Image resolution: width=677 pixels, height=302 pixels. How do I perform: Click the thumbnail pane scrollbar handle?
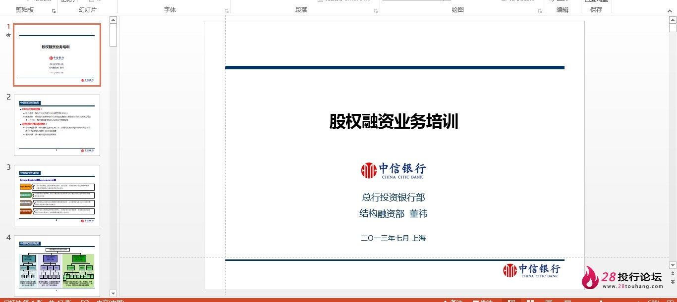[x=113, y=35]
